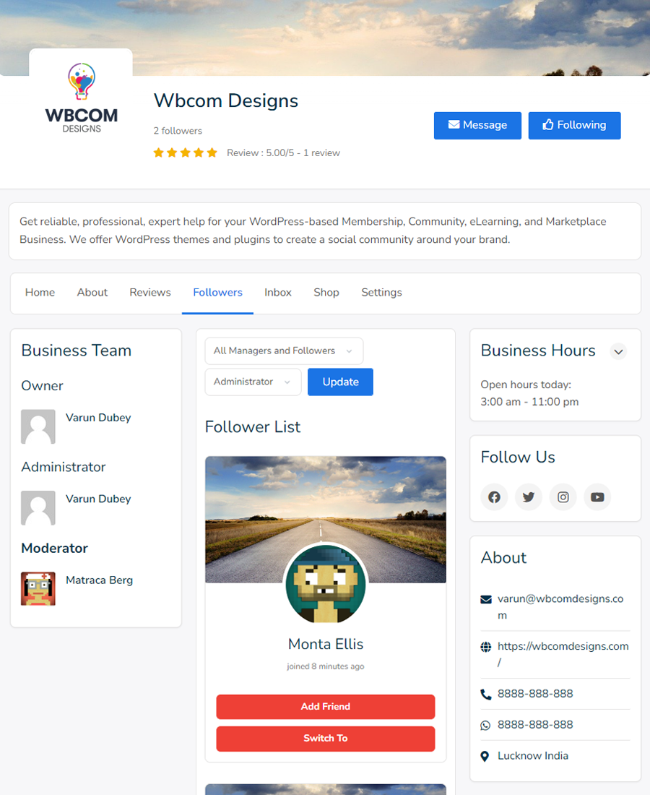Collapse the Business Hours panel chevron

618,351
